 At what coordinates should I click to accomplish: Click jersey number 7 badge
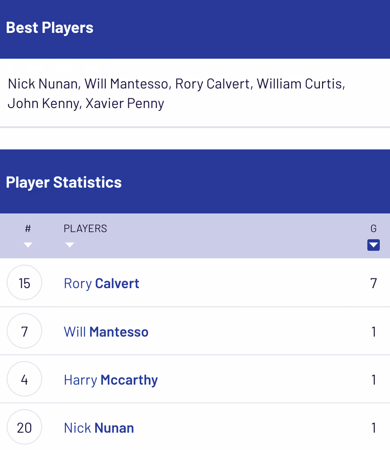24,331
